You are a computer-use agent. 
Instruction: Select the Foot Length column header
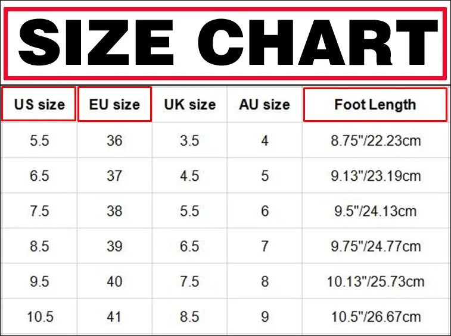click(x=375, y=105)
